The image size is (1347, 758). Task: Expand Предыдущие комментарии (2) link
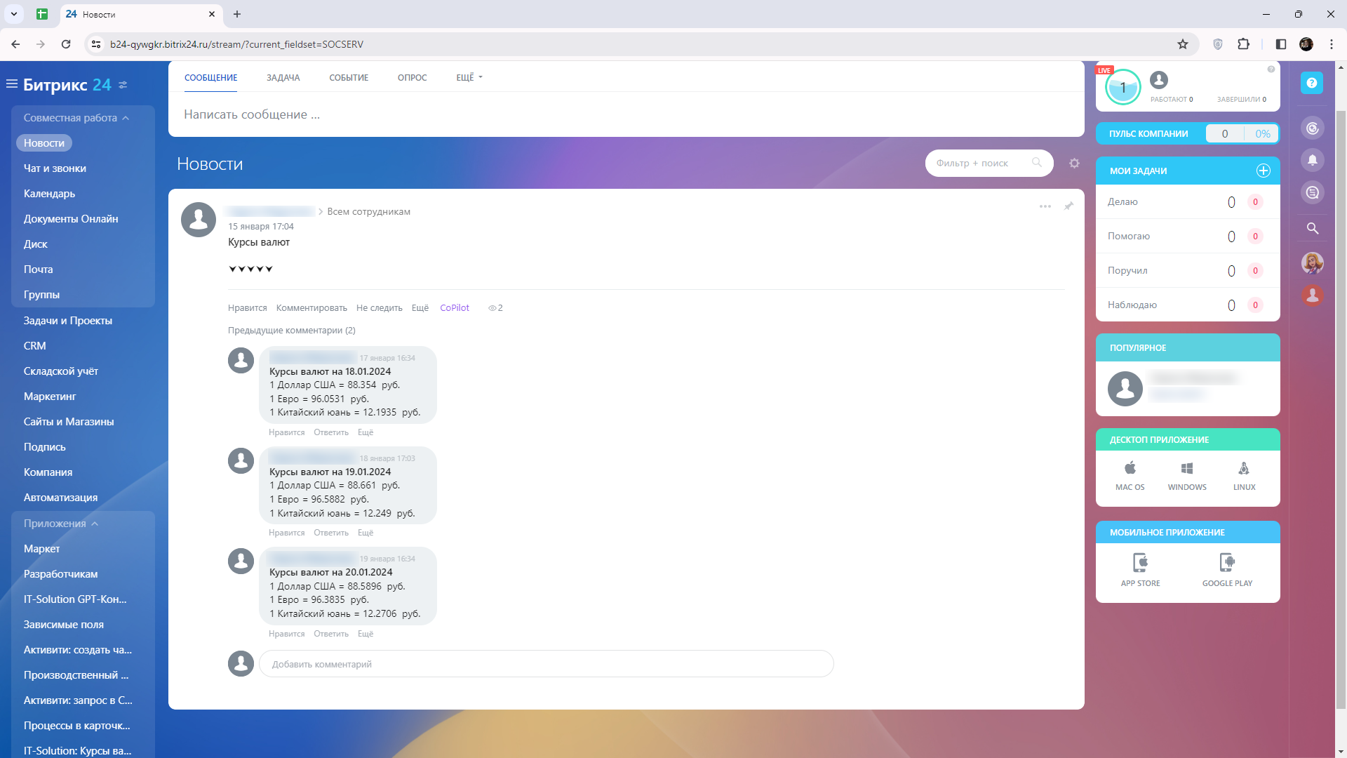click(x=291, y=331)
